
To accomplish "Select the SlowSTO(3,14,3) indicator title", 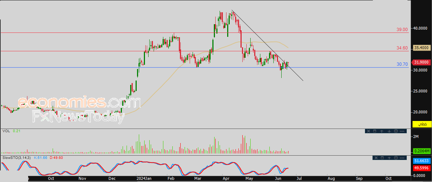I will point(17,157).
